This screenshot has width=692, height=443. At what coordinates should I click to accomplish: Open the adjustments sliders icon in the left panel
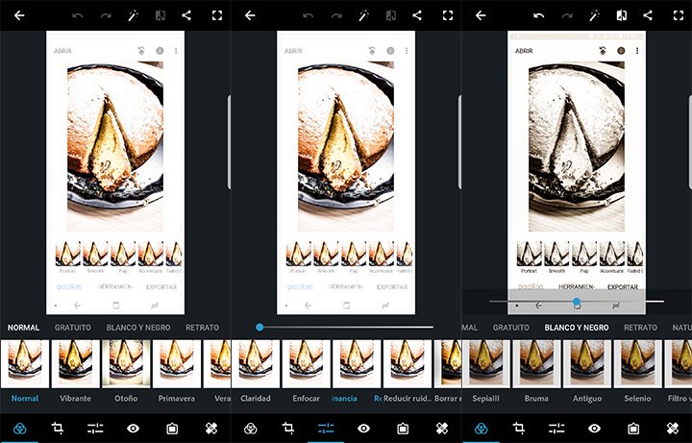click(x=95, y=428)
